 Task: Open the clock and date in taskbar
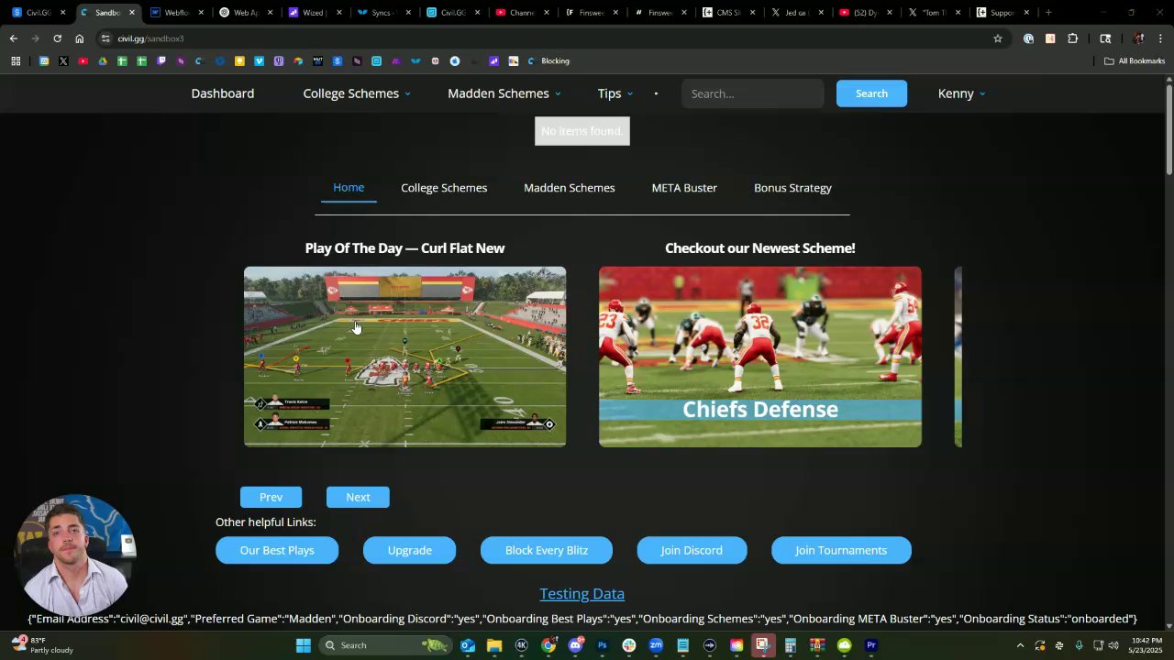(x=1144, y=645)
